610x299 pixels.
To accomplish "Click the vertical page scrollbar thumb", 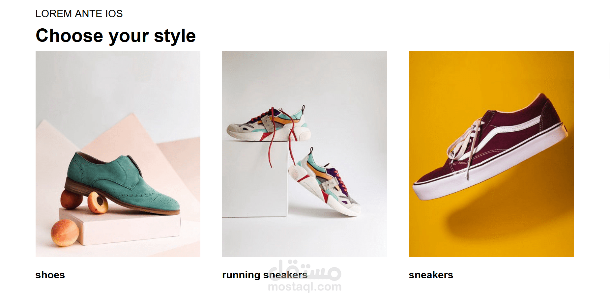I will coord(609,61).
